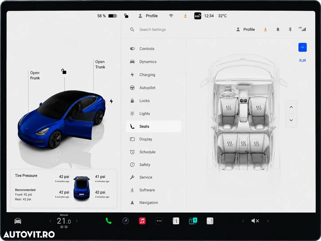This screenshot has width=321, height=241.
Task: Open Profile in the settings header
Action: (246, 30)
